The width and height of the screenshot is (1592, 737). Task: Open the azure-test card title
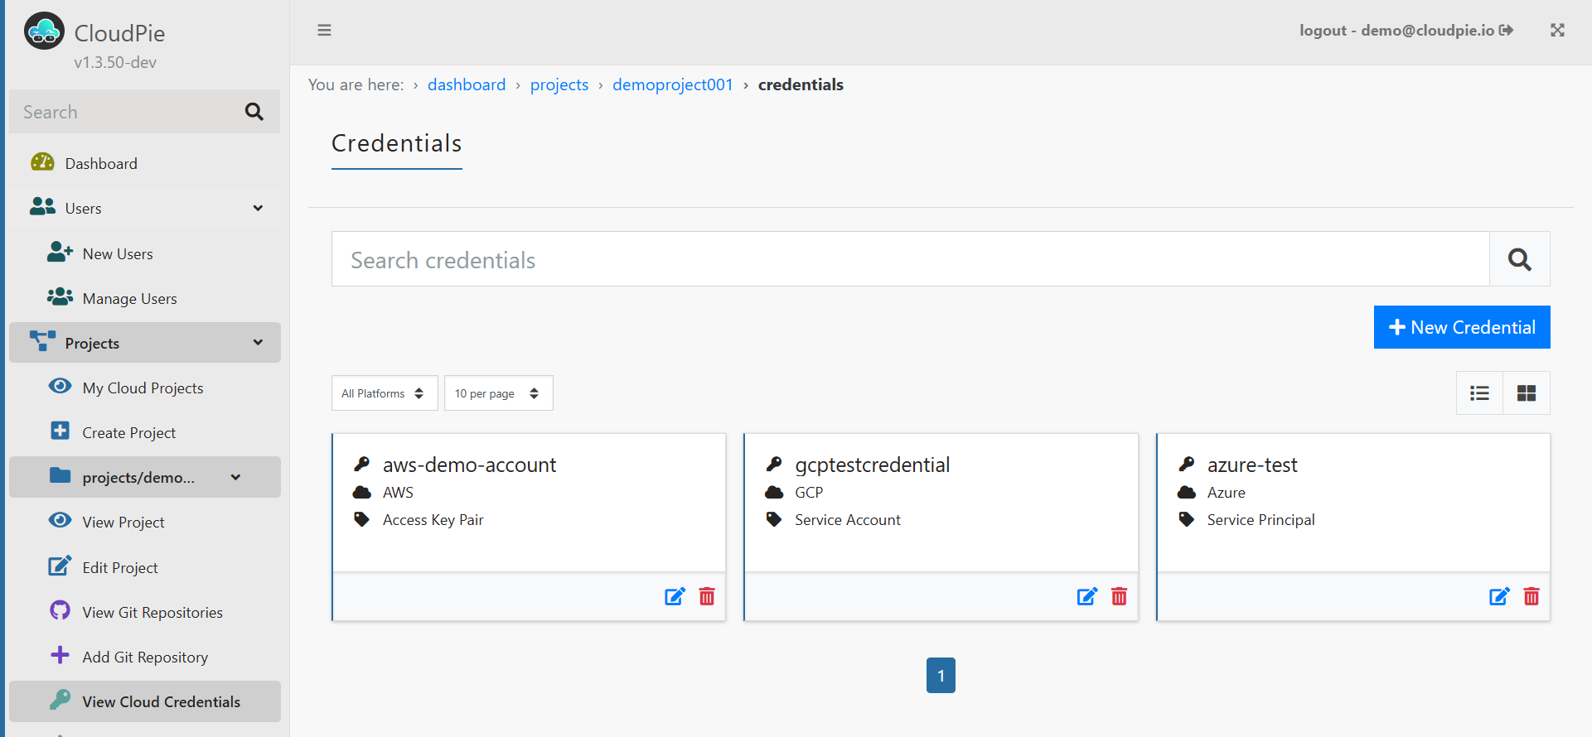click(x=1252, y=465)
